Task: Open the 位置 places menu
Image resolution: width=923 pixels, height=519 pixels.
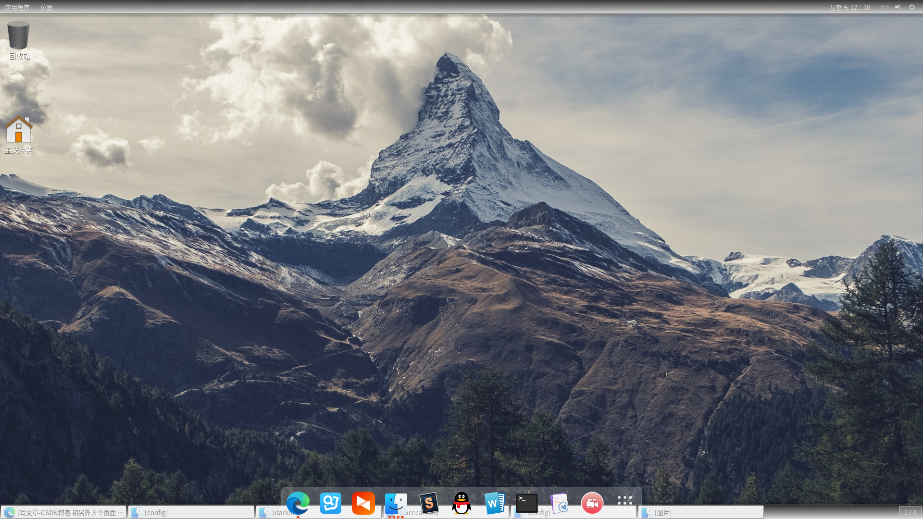Action: click(47, 7)
